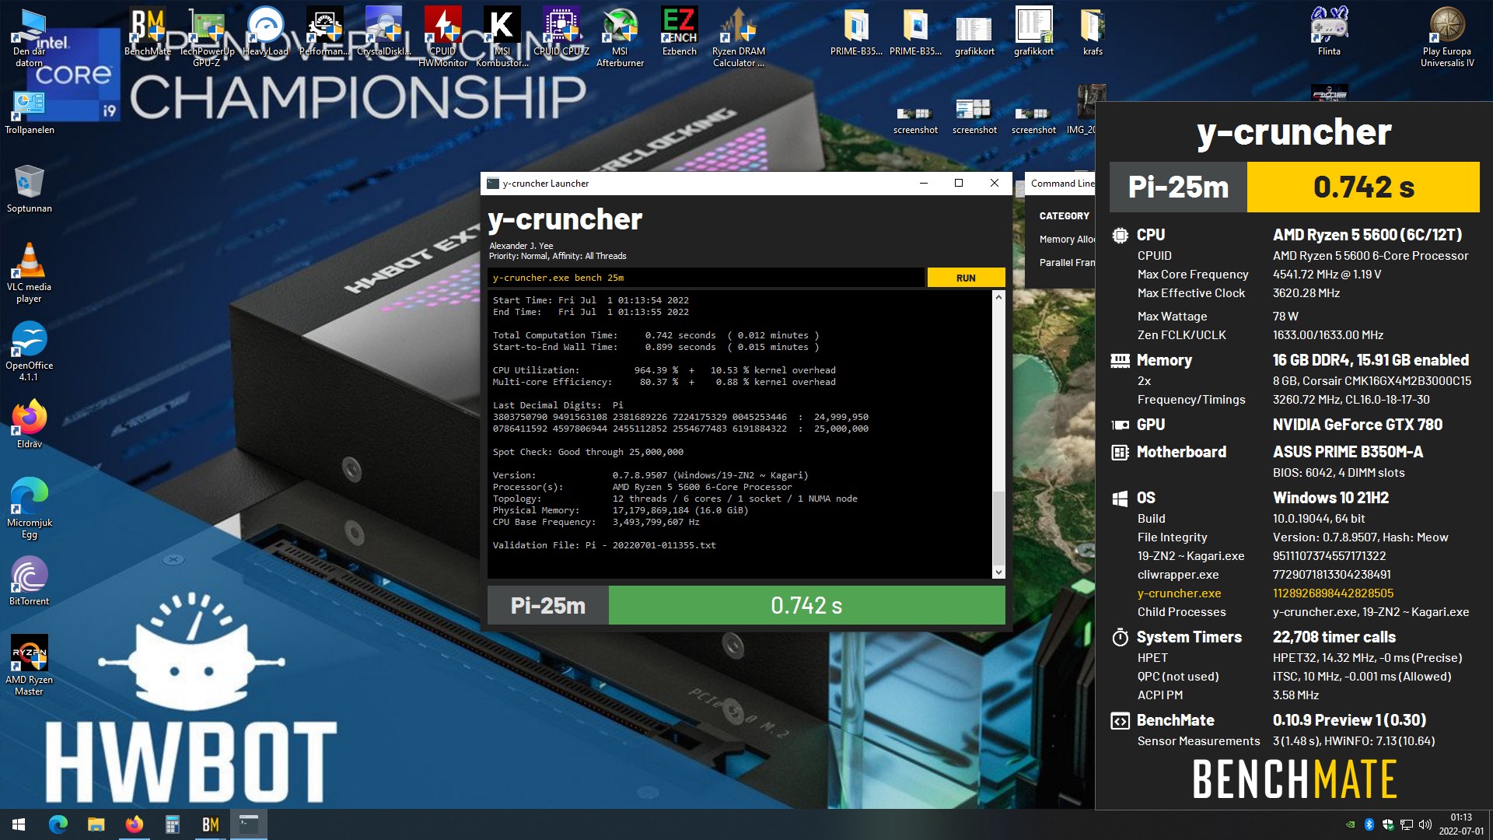Launch Play Europa Universalis IV shortcut
This screenshot has height=840, width=1493.
(1447, 37)
